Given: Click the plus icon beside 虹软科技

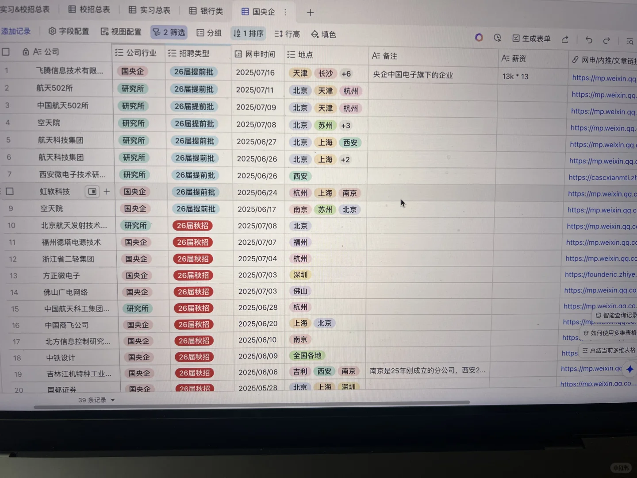Looking at the screenshot, I should coord(107,192).
